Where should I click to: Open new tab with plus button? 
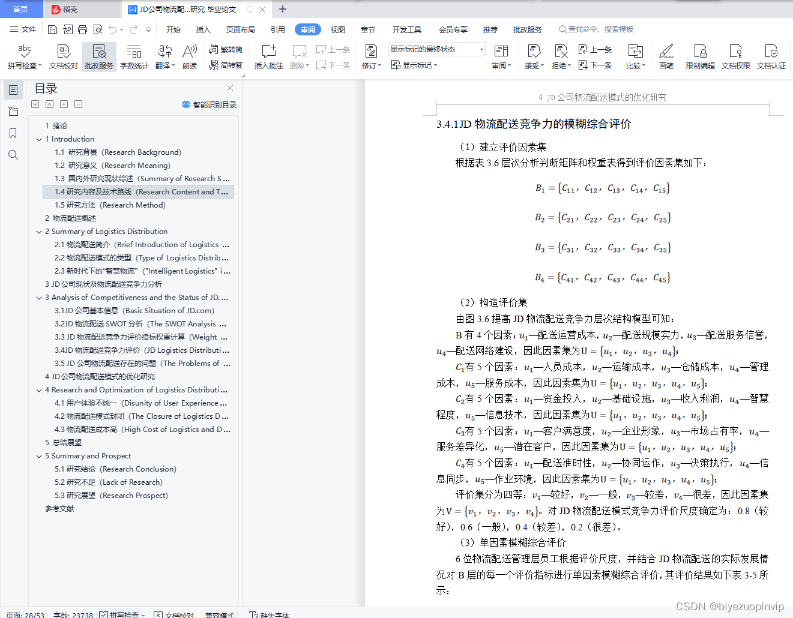tap(283, 9)
